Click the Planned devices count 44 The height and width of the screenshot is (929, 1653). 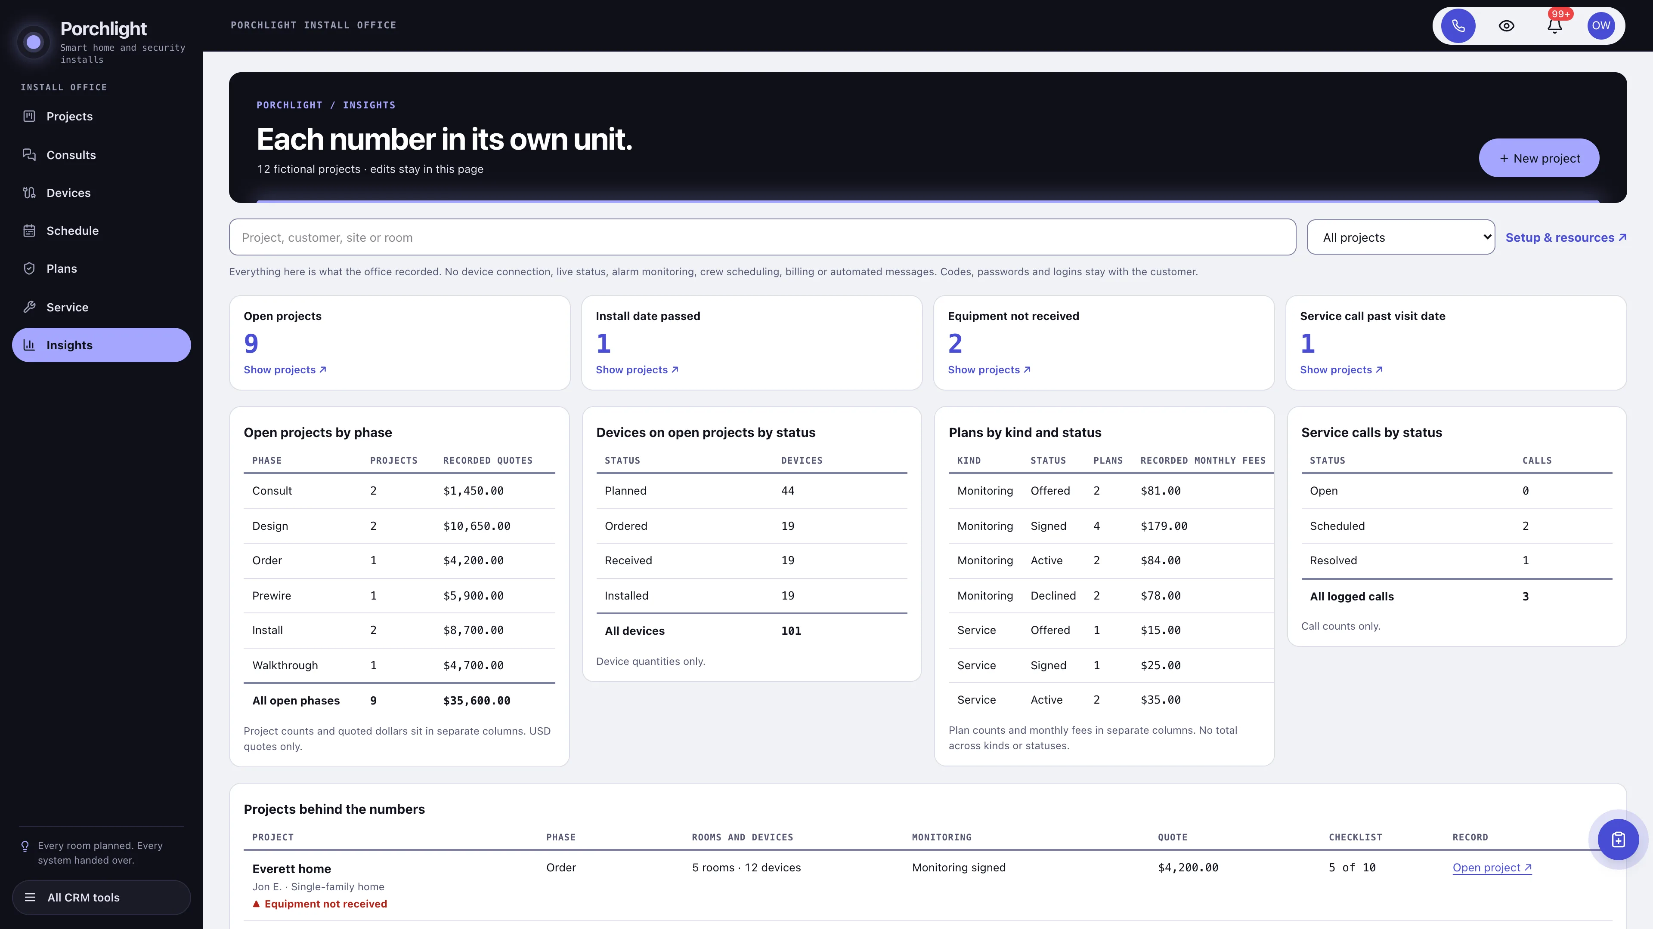pyautogui.click(x=787, y=490)
